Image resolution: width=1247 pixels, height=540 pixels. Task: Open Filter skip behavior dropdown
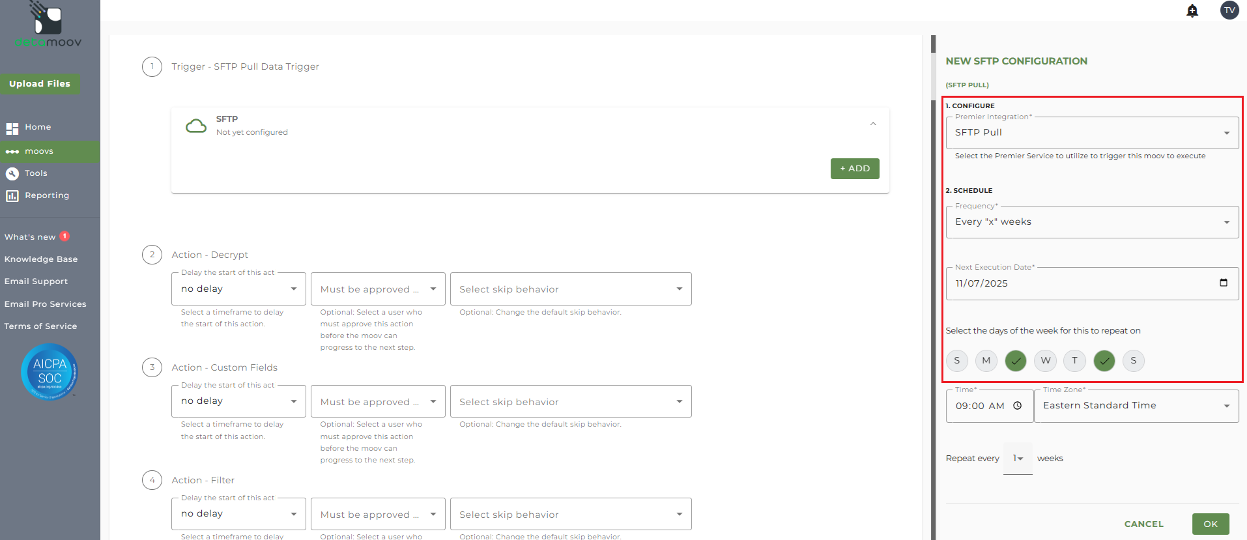coord(571,514)
